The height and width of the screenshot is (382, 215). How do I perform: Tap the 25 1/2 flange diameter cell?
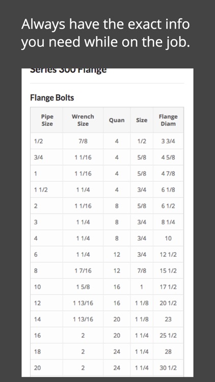point(168,336)
